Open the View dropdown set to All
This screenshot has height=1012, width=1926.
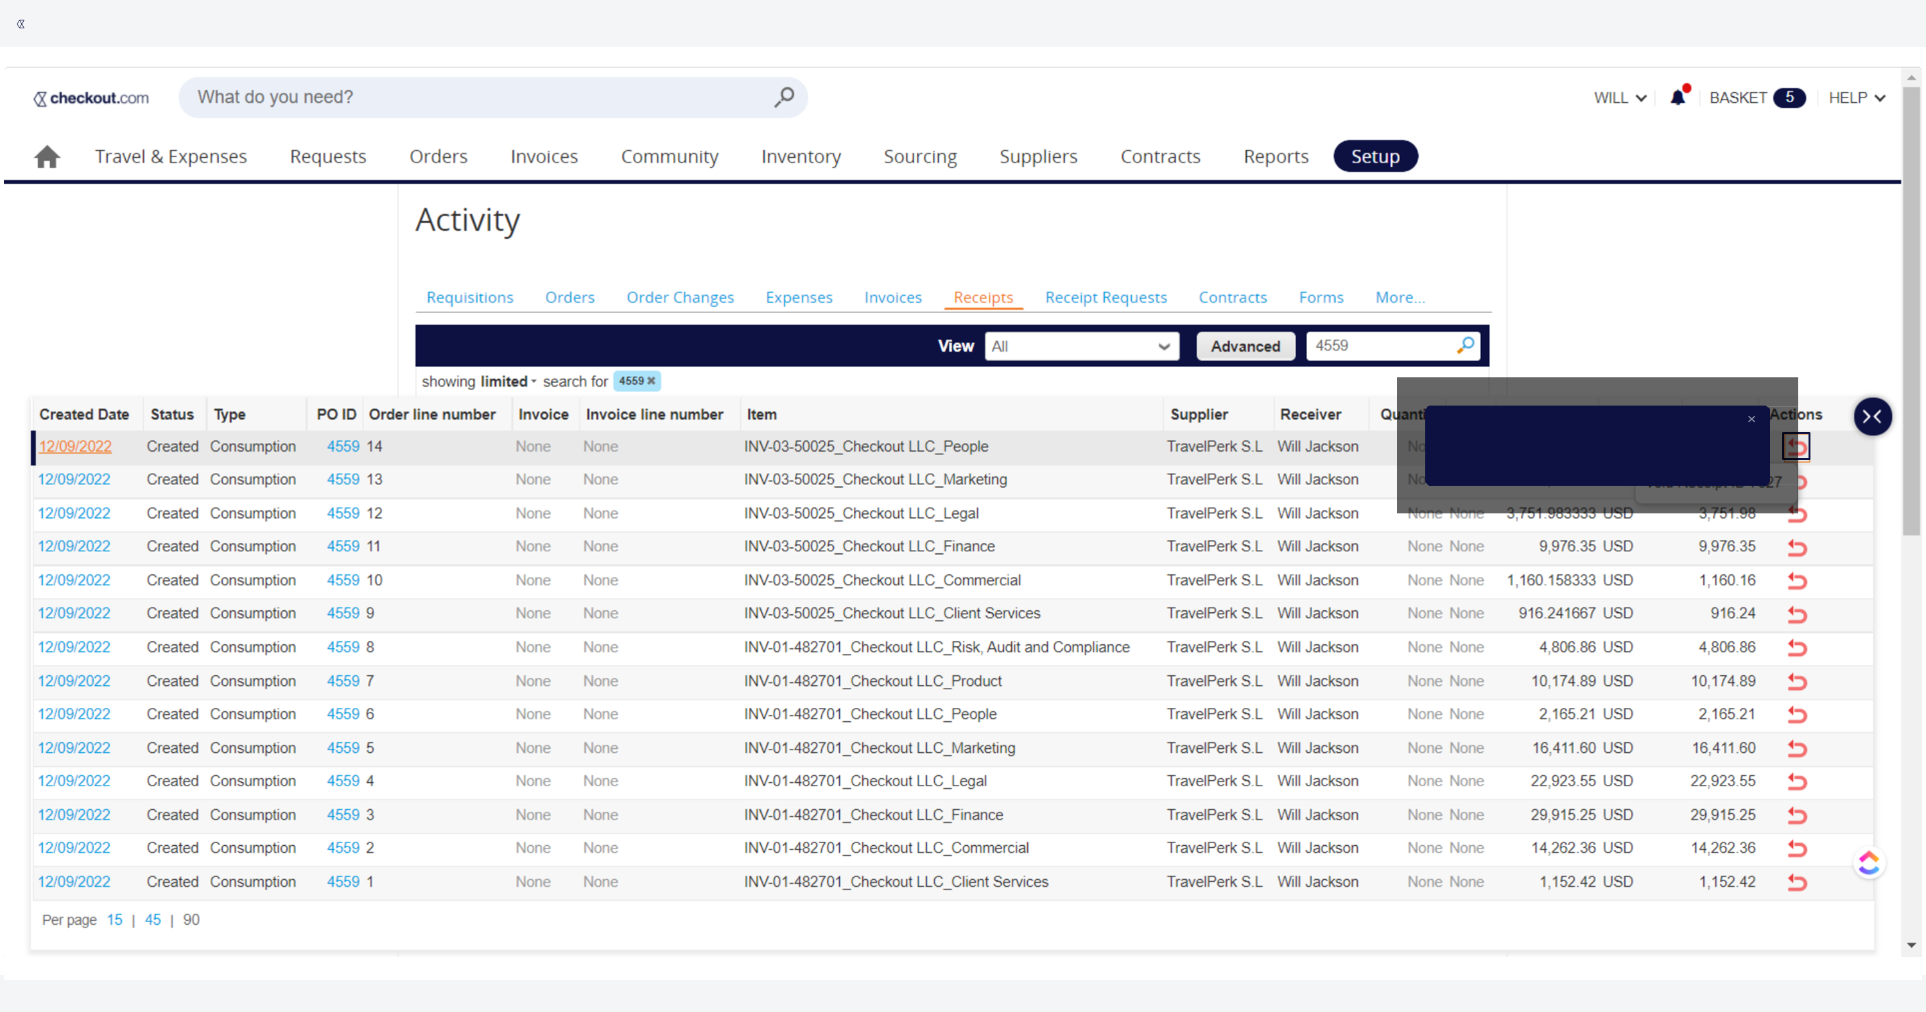tap(1081, 346)
